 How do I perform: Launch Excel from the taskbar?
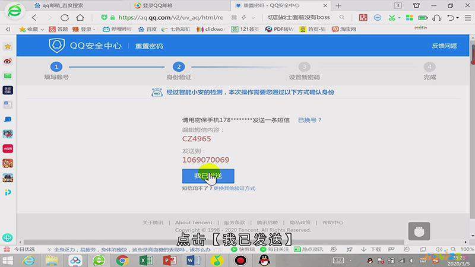(x=146, y=260)
